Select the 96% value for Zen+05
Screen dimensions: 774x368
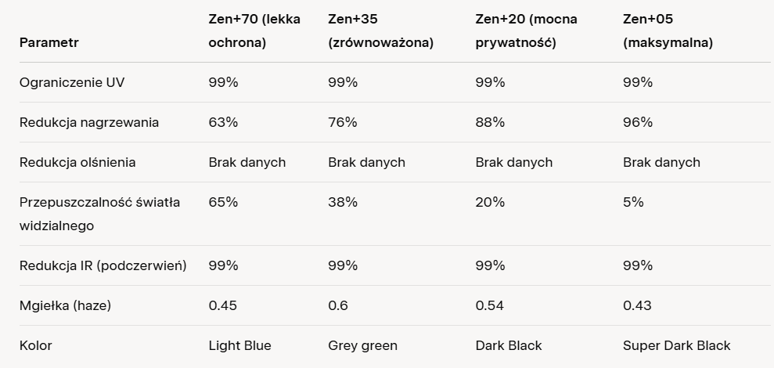[x=638, y=122]
